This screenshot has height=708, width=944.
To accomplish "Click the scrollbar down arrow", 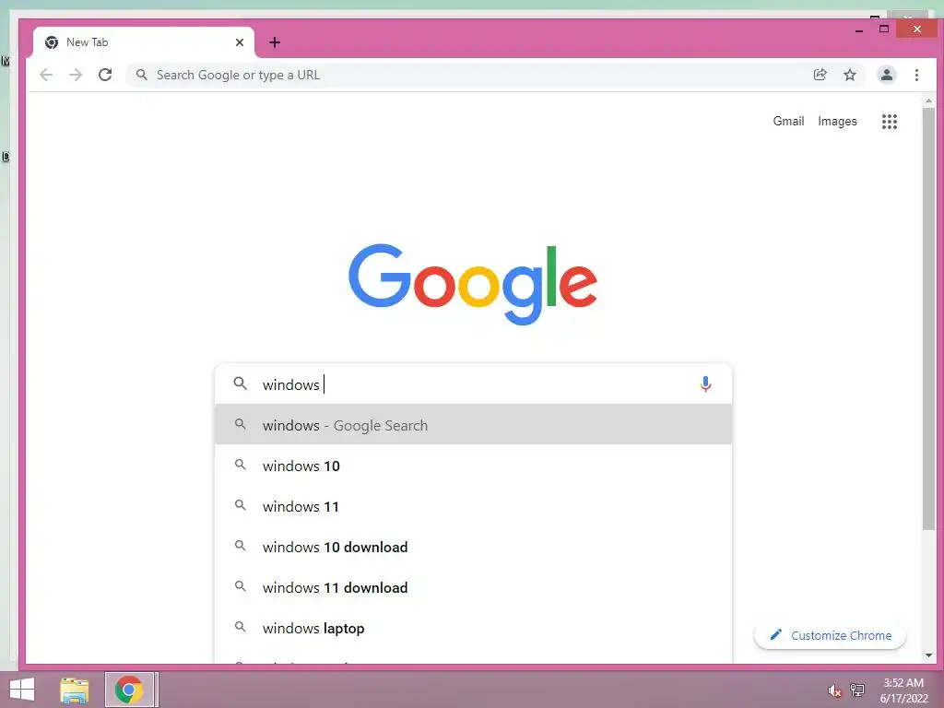I will coord(928,655).
